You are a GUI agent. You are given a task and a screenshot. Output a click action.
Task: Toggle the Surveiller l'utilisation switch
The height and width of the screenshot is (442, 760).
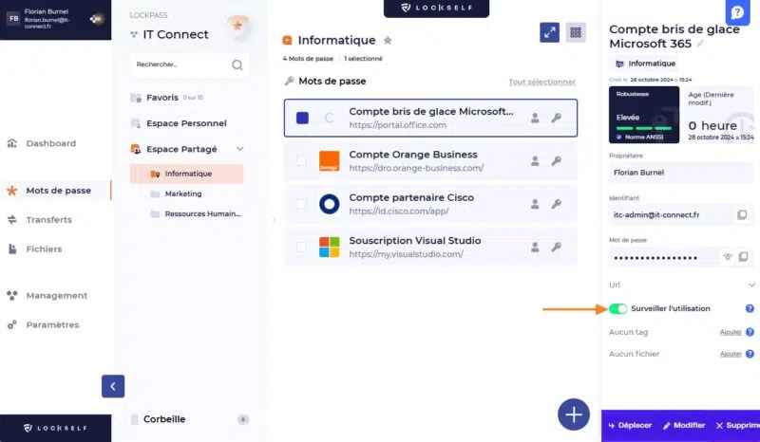618,308
